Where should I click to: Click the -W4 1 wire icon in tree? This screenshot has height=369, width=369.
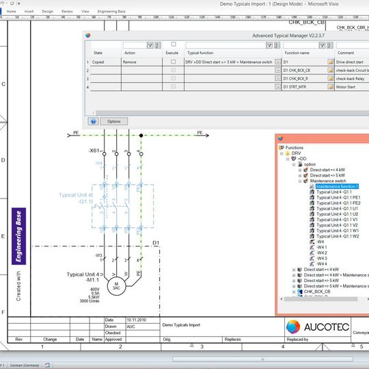click(312, 247)
